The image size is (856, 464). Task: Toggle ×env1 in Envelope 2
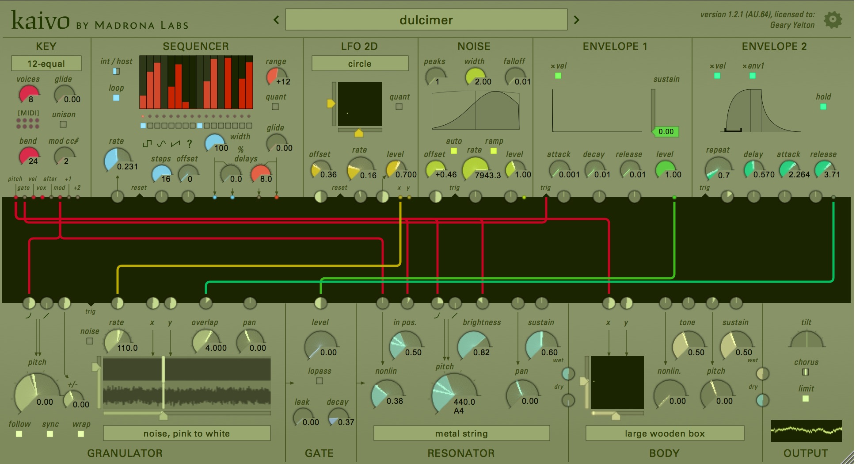[753, 76]
